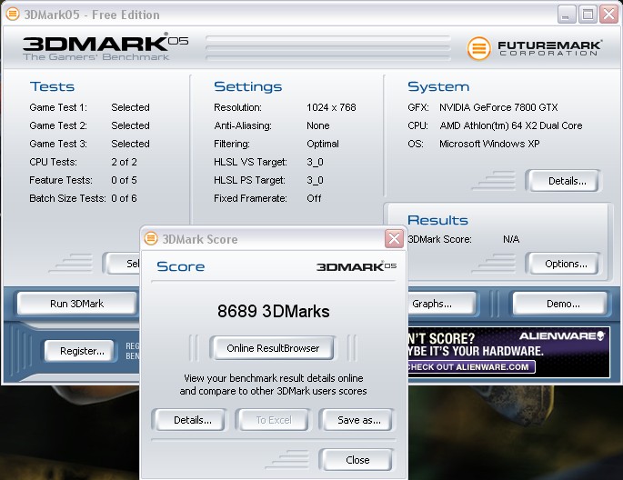Close the 3DMark Score dialog with X
This screenshot has height=480, width=623.
pos(394,238)
